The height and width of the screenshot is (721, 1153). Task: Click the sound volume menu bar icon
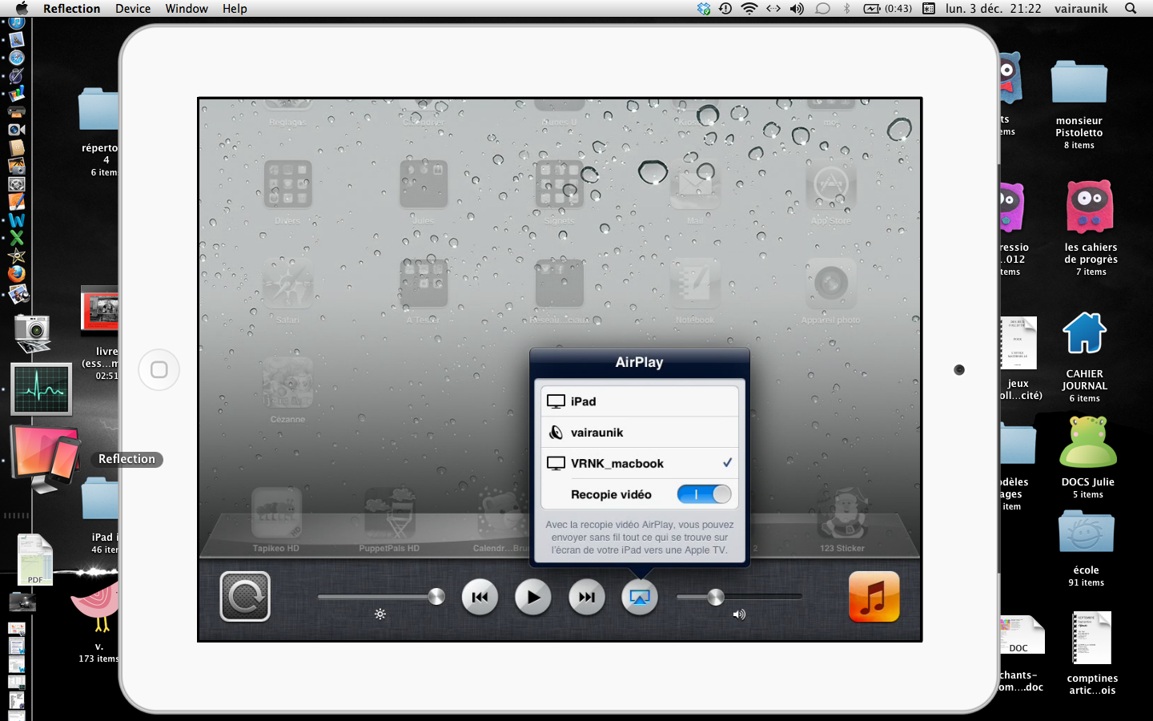(797, 8)
